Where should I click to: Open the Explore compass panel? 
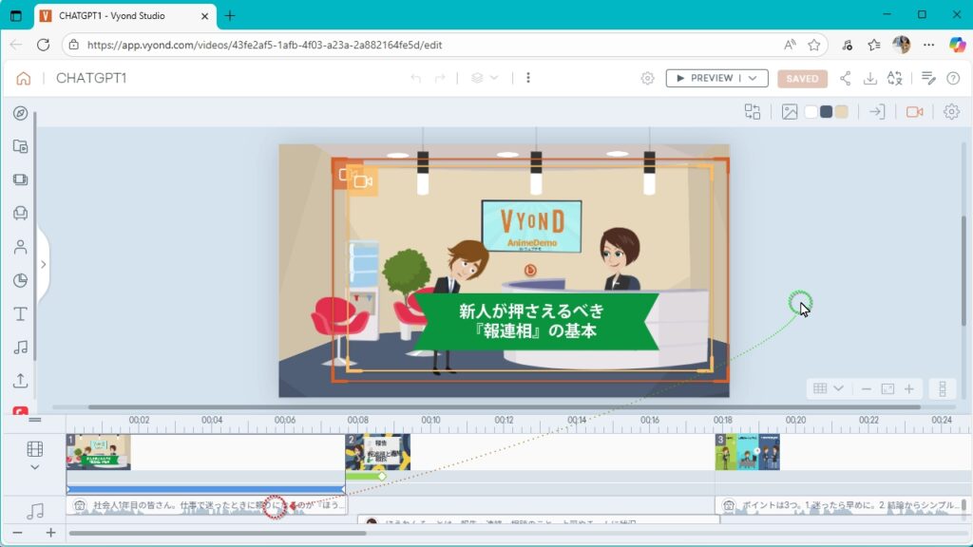(x=21, y=114)
